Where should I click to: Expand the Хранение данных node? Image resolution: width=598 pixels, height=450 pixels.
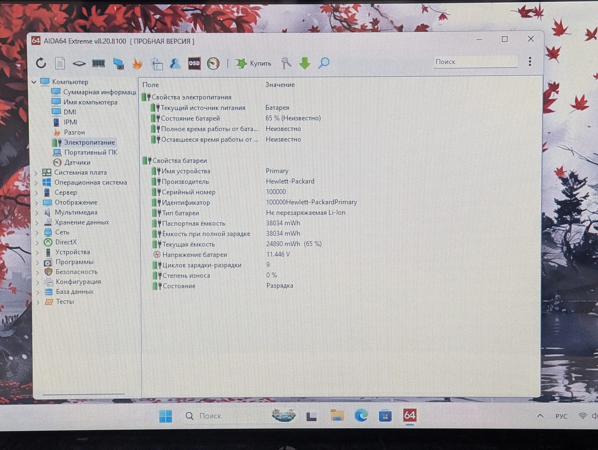[x=36, y=223]
